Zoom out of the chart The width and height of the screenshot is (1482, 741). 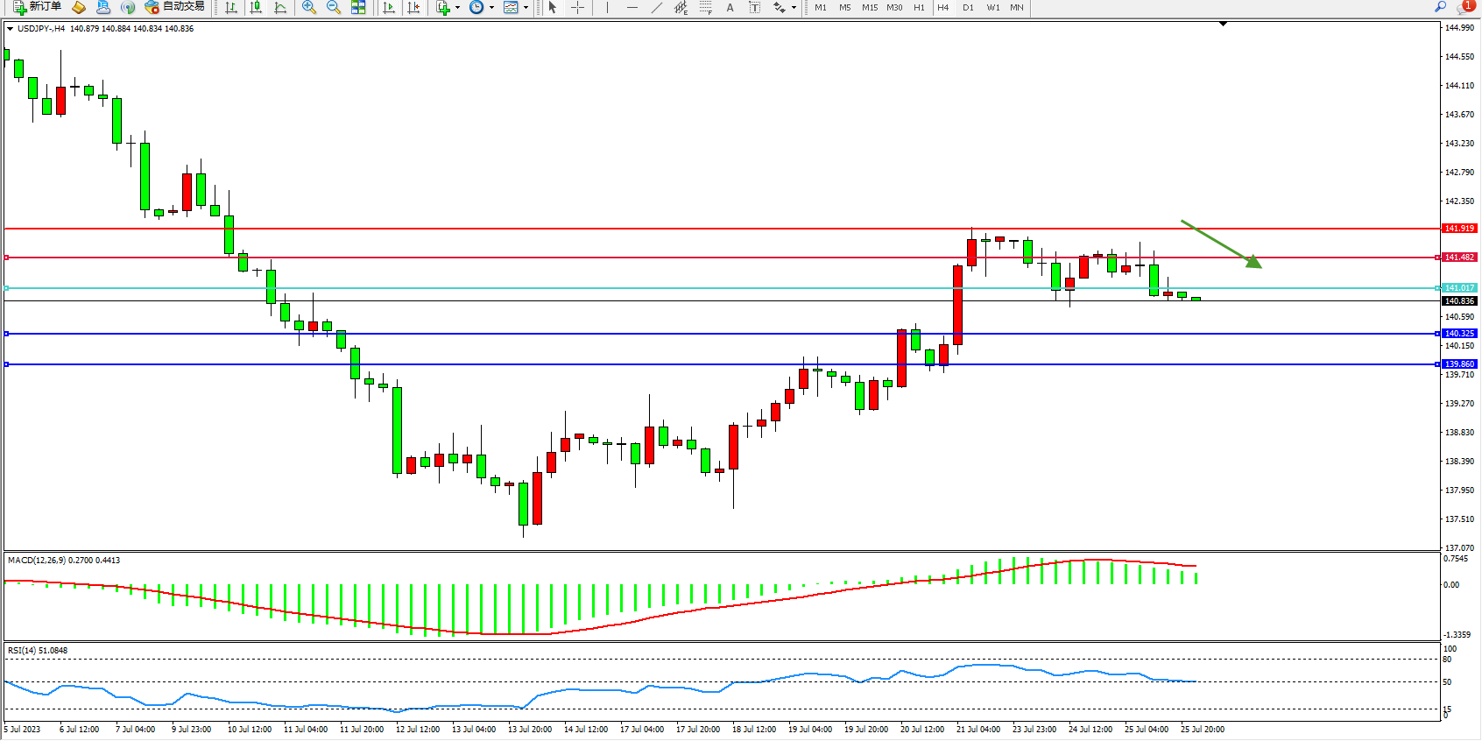point(334,7)
